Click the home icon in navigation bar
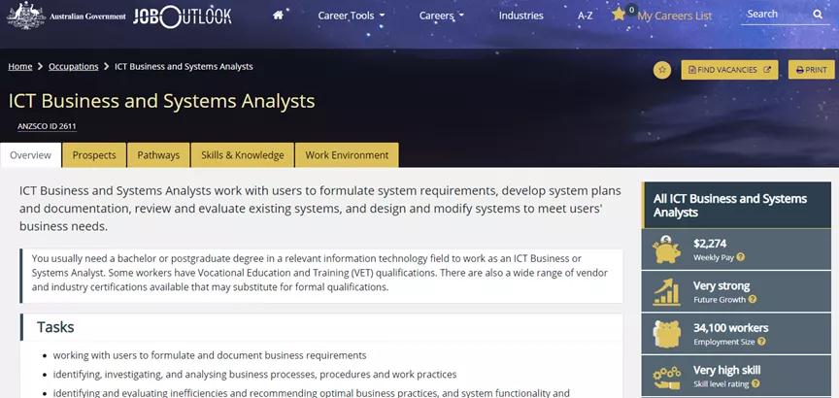 coord(278,16)
